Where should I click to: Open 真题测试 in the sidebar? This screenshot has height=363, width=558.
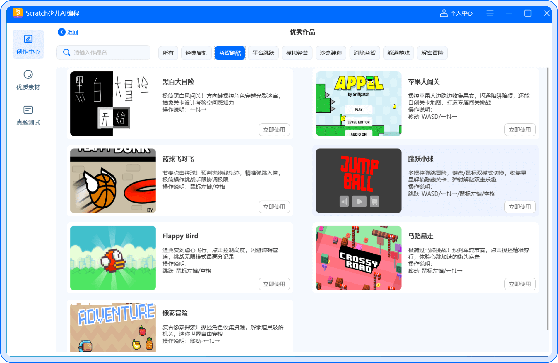pos(28,115)
